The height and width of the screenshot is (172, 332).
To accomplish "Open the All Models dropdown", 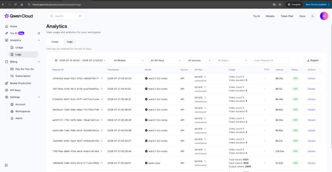I will click(129, 60).
